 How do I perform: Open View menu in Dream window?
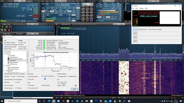[x=137, y=8]
